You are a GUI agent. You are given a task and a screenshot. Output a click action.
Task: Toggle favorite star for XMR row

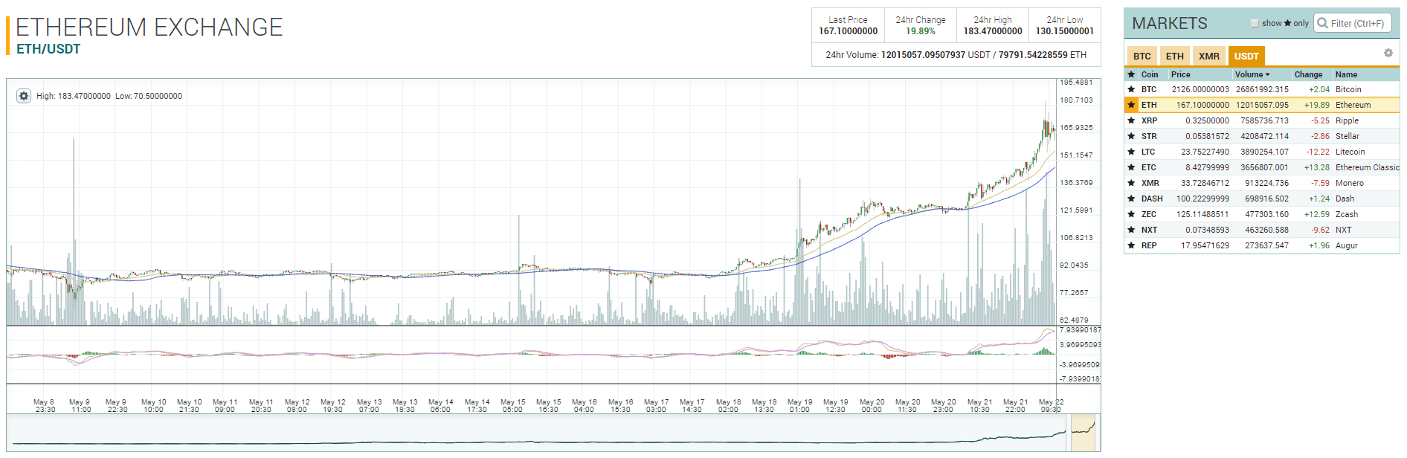point(1131,183)
